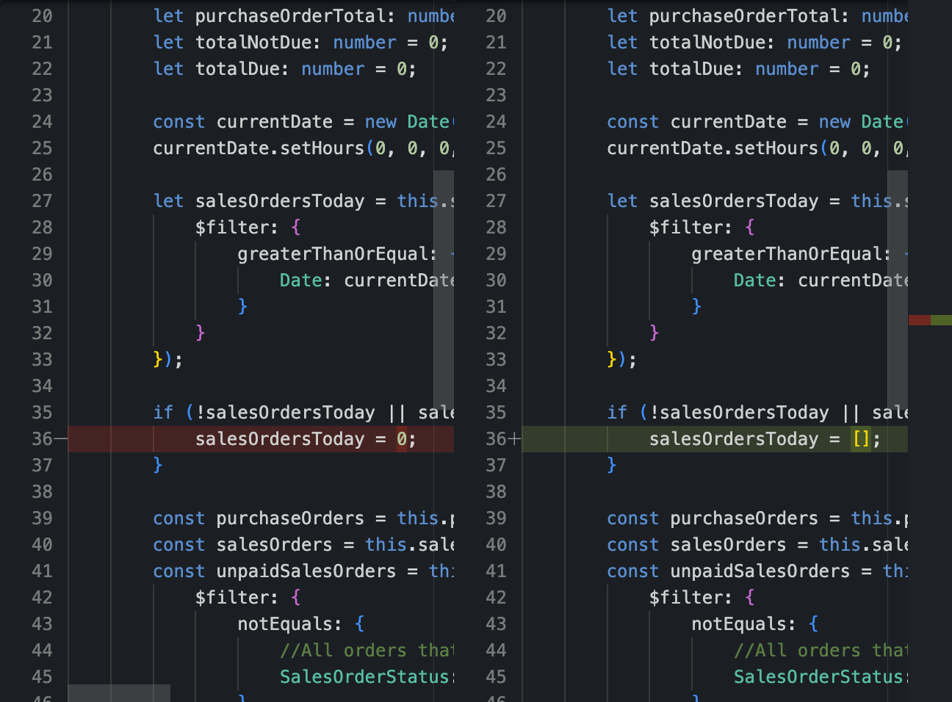Click 'purchaseOrderTotal' in left pane
The width and height of the screenshot is (952, 702).
(x=290, y=16)
